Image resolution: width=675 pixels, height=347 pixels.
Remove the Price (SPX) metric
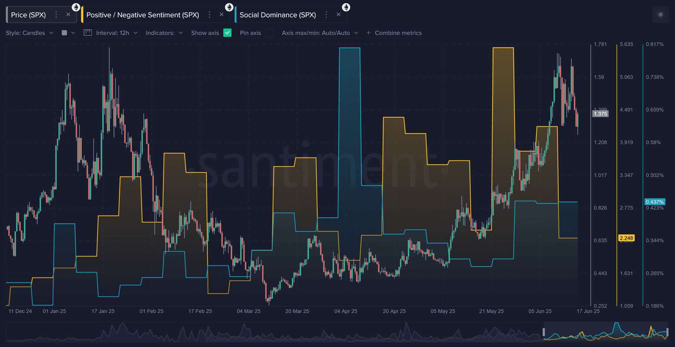tap(68, 15)
